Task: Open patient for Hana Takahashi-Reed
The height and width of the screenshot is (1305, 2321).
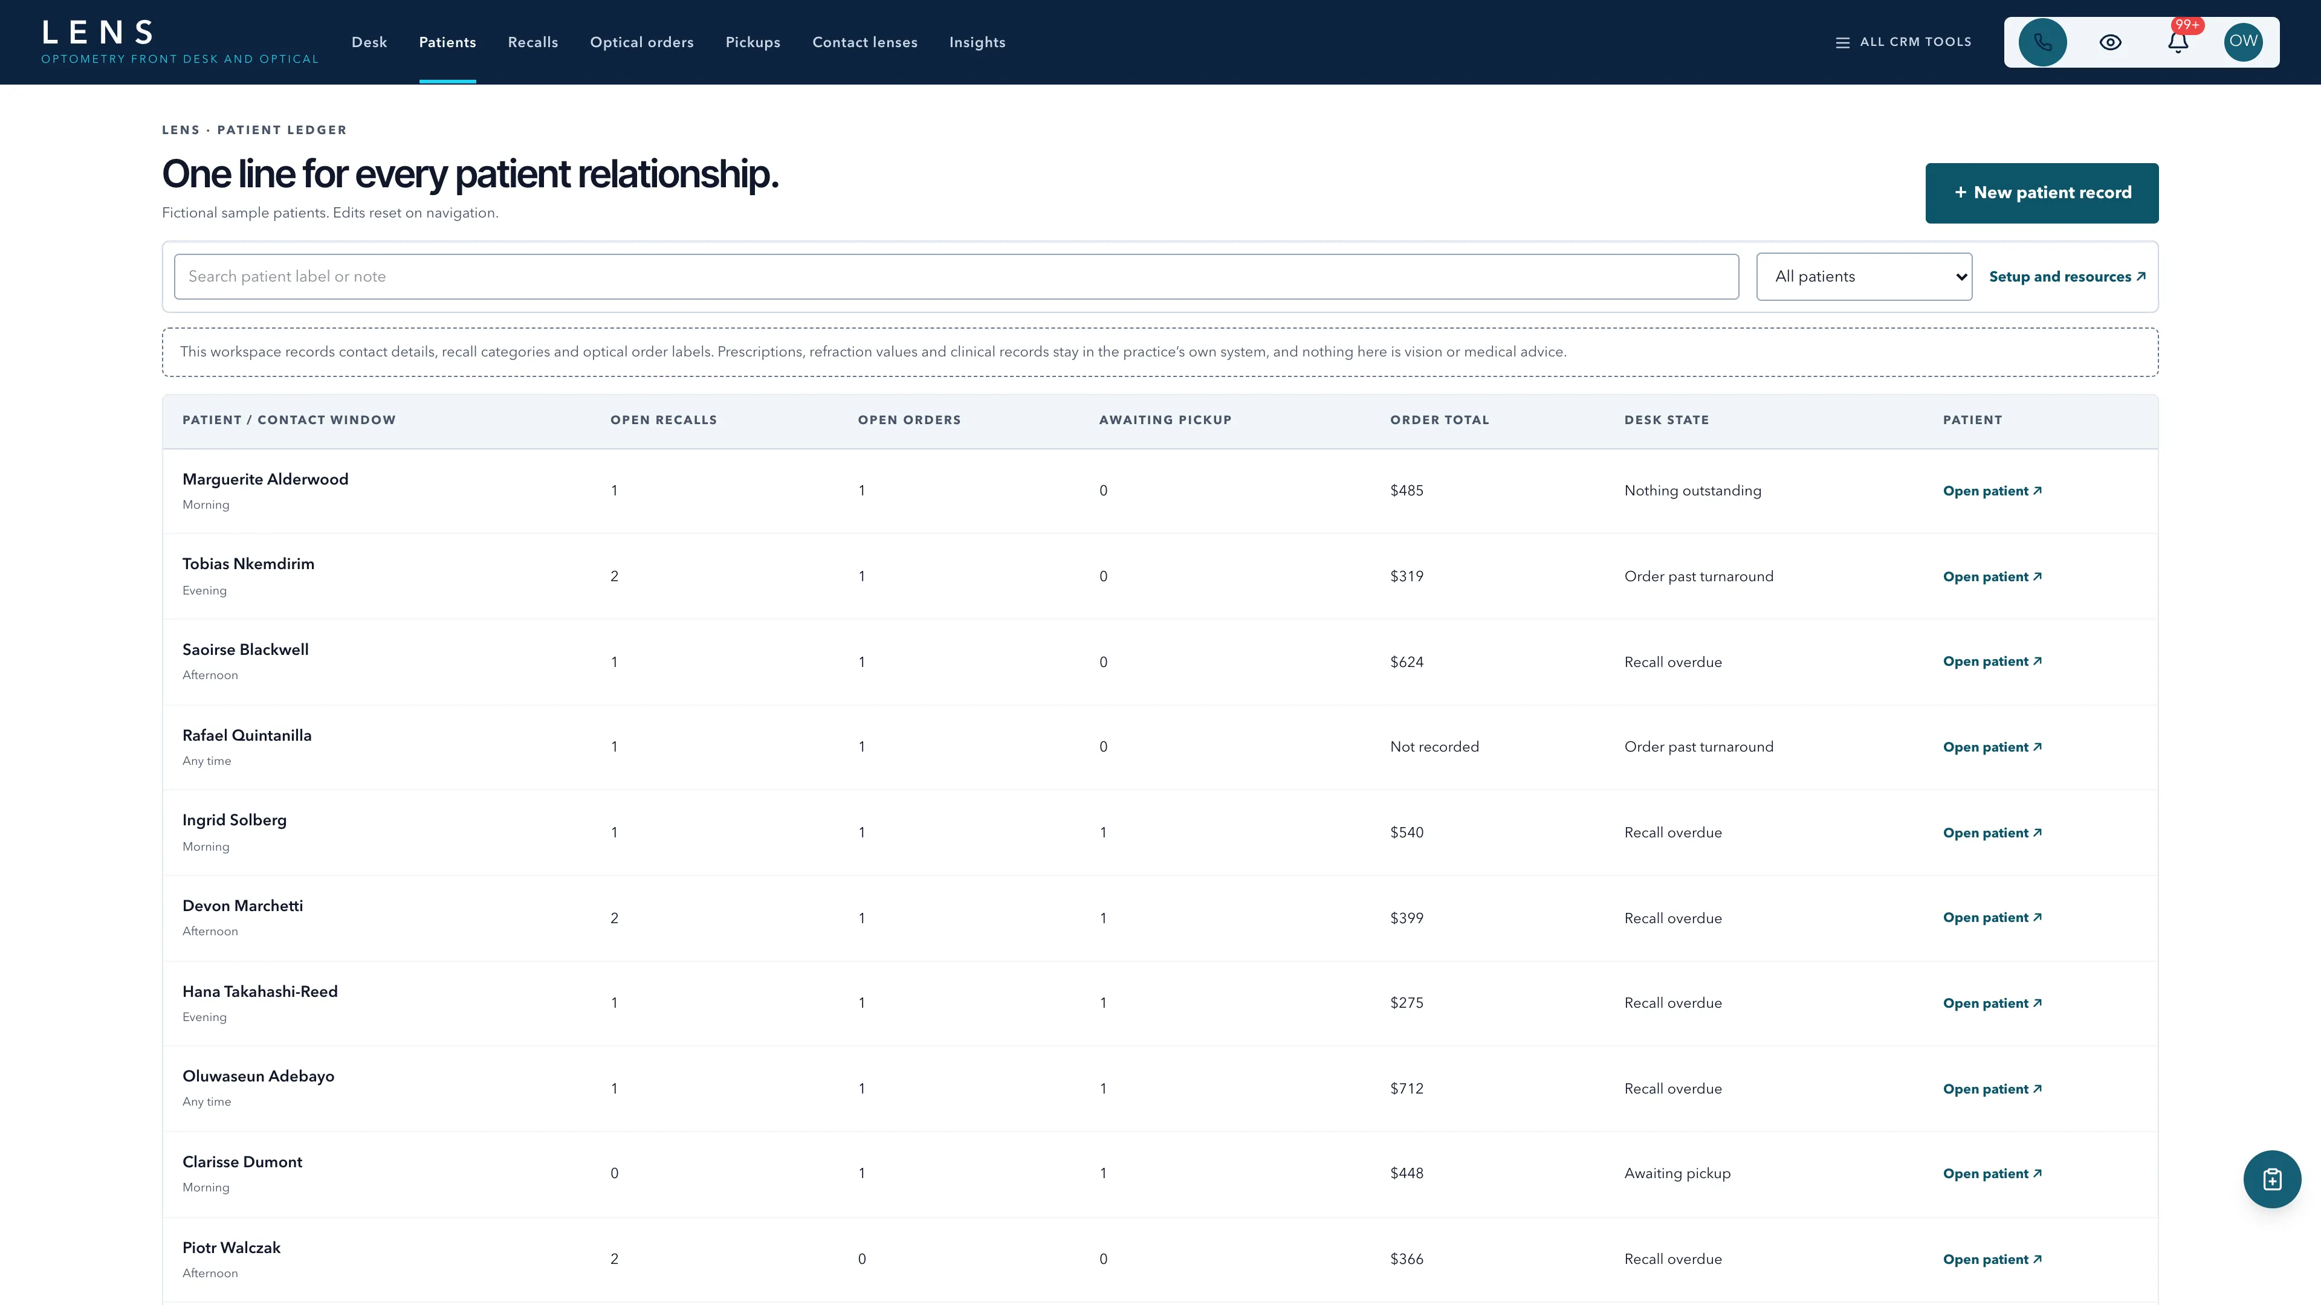Action: [1992, 1004]
